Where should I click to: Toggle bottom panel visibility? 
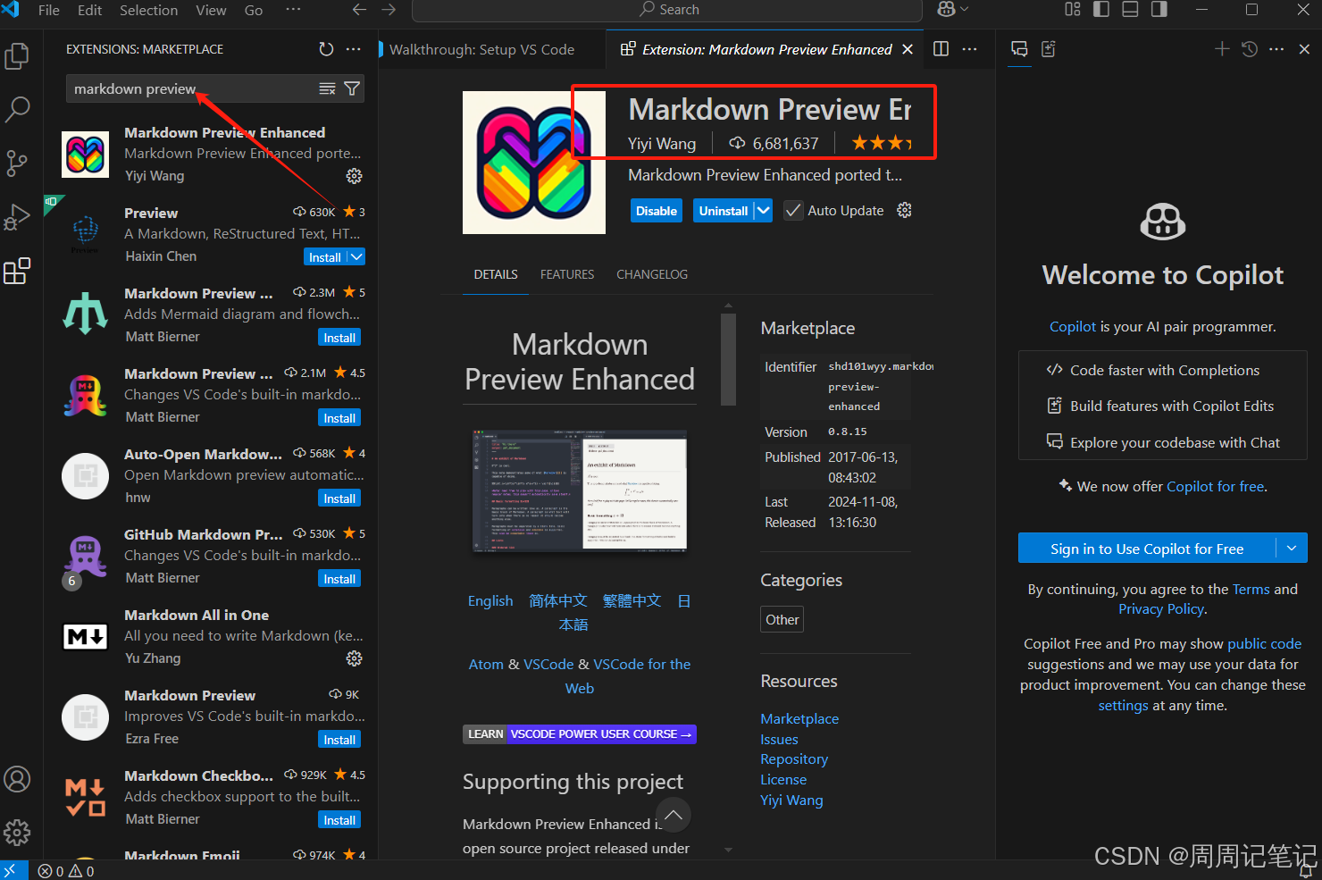pyautogui.click(x=1130, y=9)
